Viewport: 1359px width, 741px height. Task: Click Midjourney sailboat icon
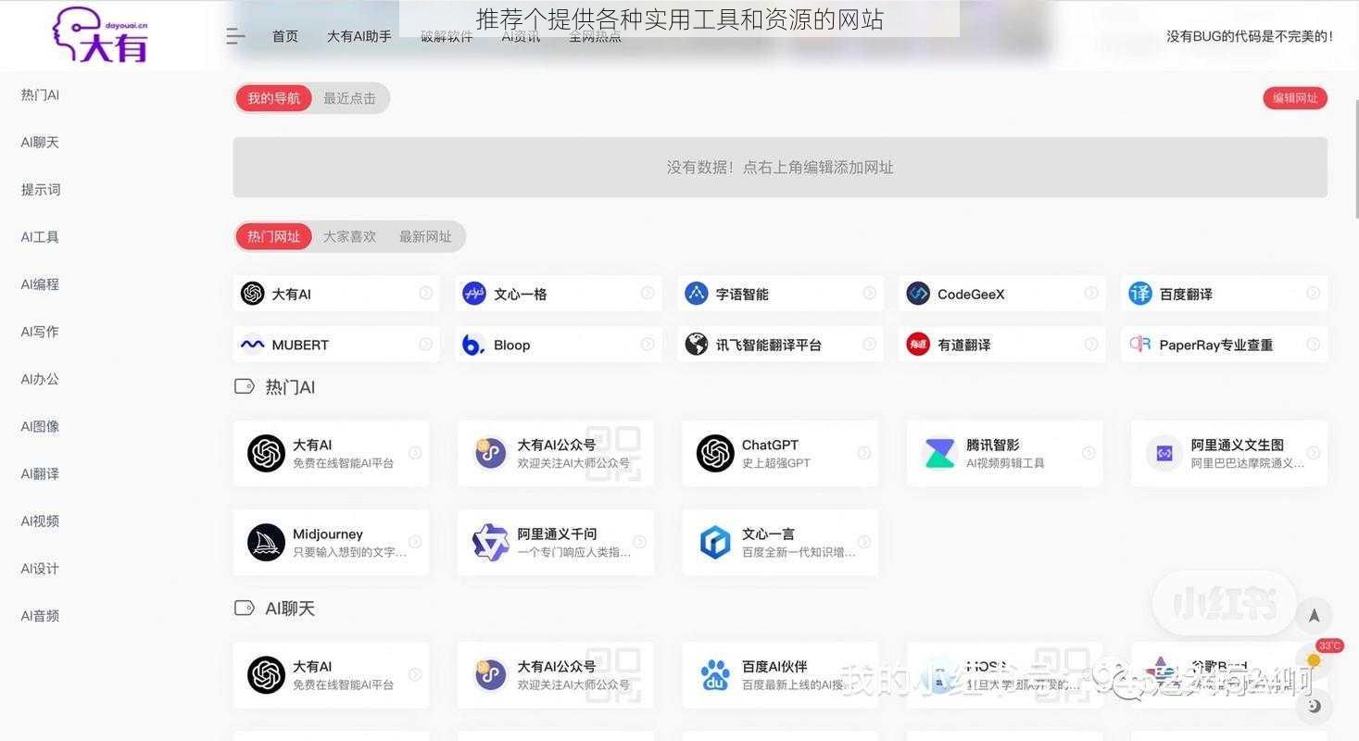pos(266,542)
